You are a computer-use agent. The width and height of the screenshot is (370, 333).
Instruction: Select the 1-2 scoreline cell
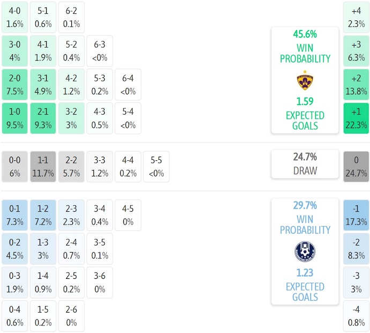(43, 214)
